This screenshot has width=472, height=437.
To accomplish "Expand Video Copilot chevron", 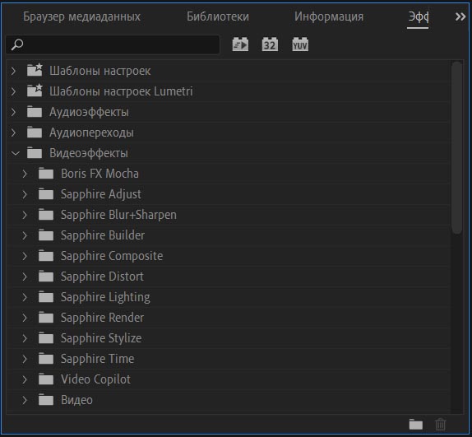I will [25, 379].
